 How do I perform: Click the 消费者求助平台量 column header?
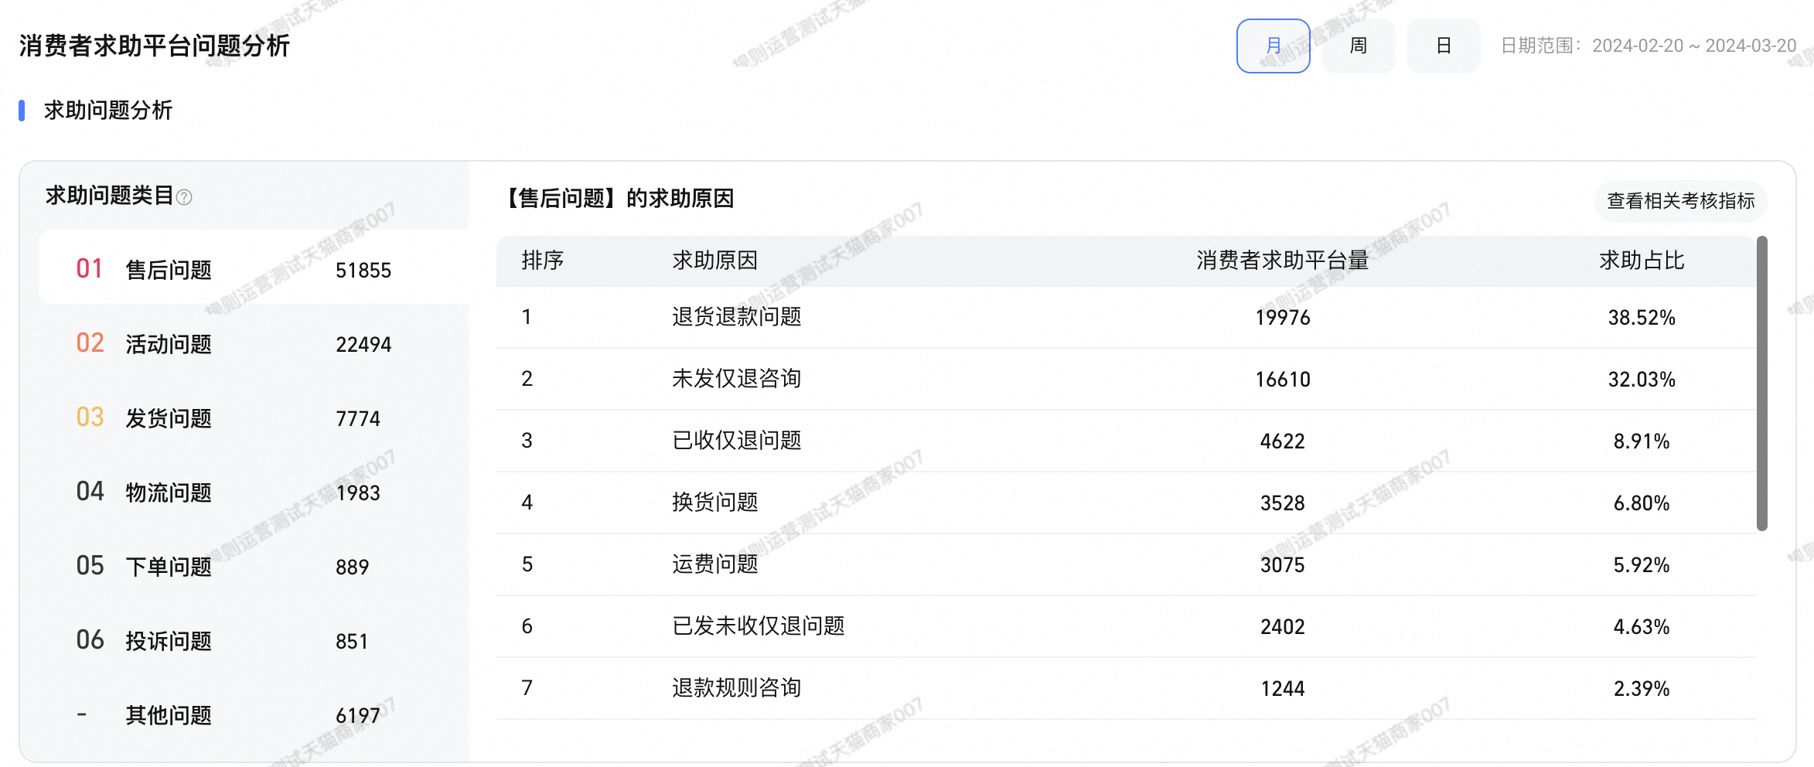(x=1282, y=261)
